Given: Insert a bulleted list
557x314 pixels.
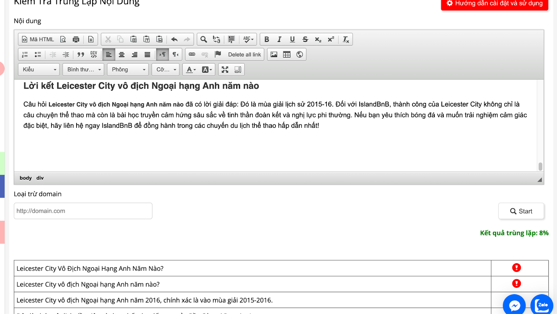Looking at the screenshot, I should click(38, 54).
